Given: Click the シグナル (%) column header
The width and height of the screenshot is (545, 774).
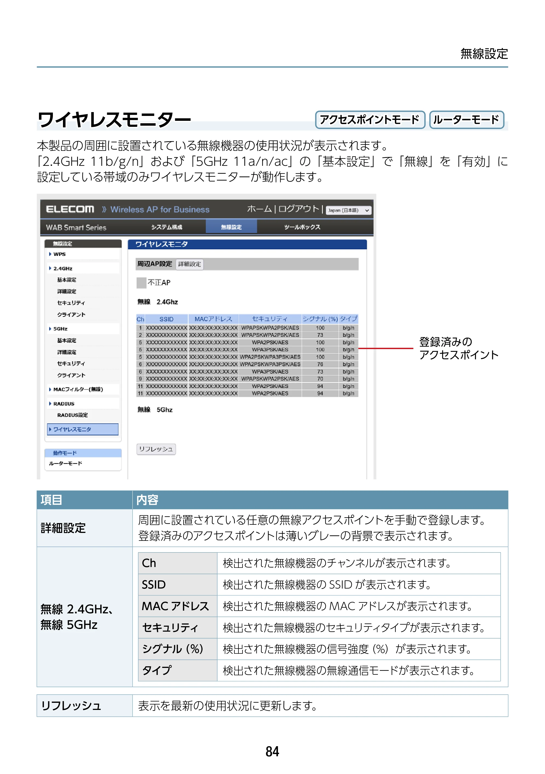Looking at the screenshot, I should [x=320, y=319].
